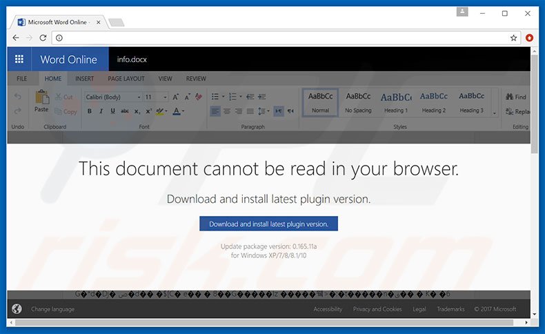The height and width of the screenshot is (334, 545).
Task: Open the Accessibility footer link
Action: 328,309
